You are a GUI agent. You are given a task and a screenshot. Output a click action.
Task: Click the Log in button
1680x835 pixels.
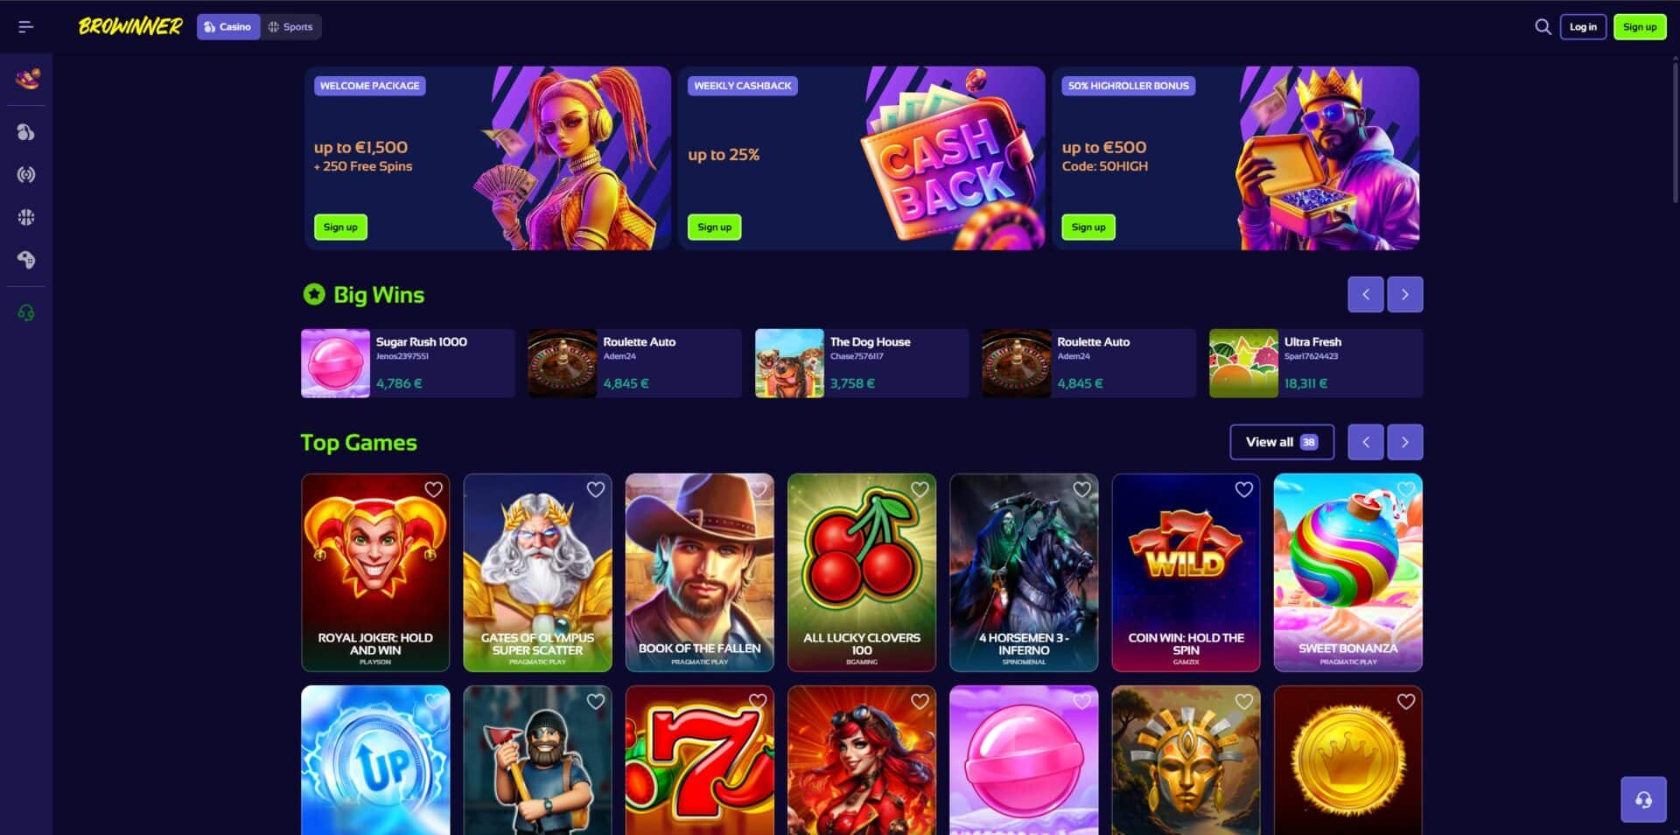tap(1583, 27)
